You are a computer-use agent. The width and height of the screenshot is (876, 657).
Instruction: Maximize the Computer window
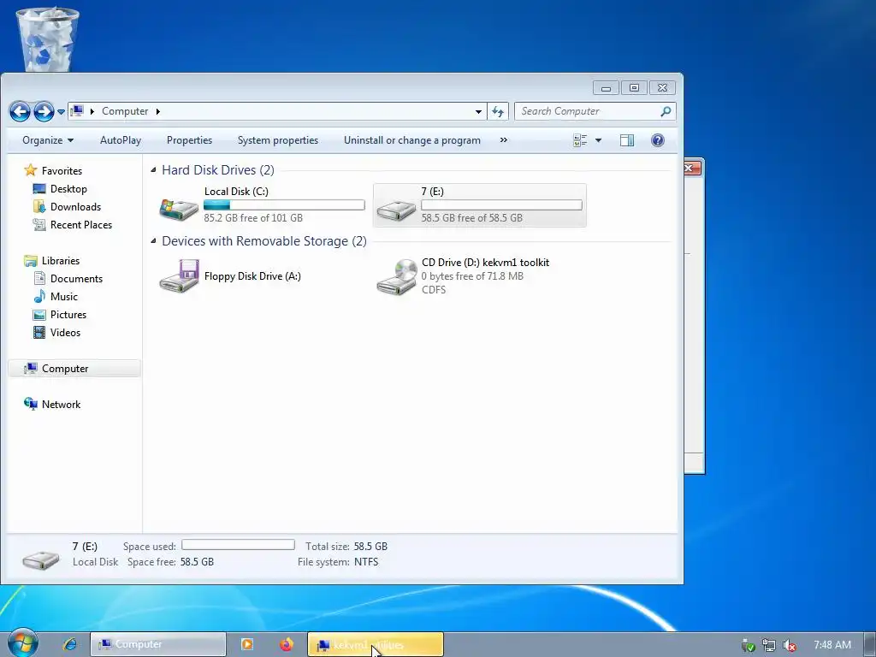pyautogui.click(x=634, y=88)
